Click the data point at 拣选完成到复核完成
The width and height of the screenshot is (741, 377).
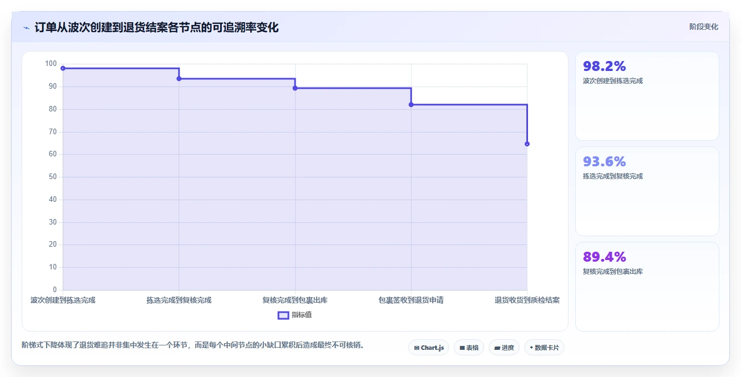tap(179, 79)
